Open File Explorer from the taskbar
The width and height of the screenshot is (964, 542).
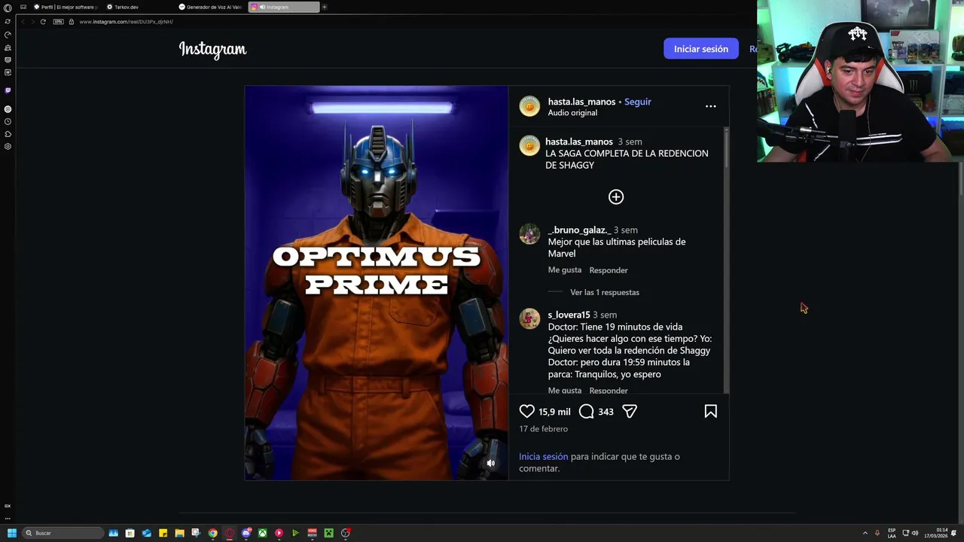[179, 533]
